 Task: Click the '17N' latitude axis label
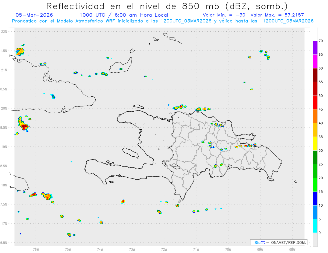click(5, 224)
